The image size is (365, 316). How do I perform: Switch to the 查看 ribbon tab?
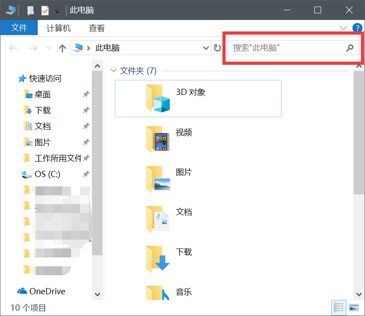(97, 28)
